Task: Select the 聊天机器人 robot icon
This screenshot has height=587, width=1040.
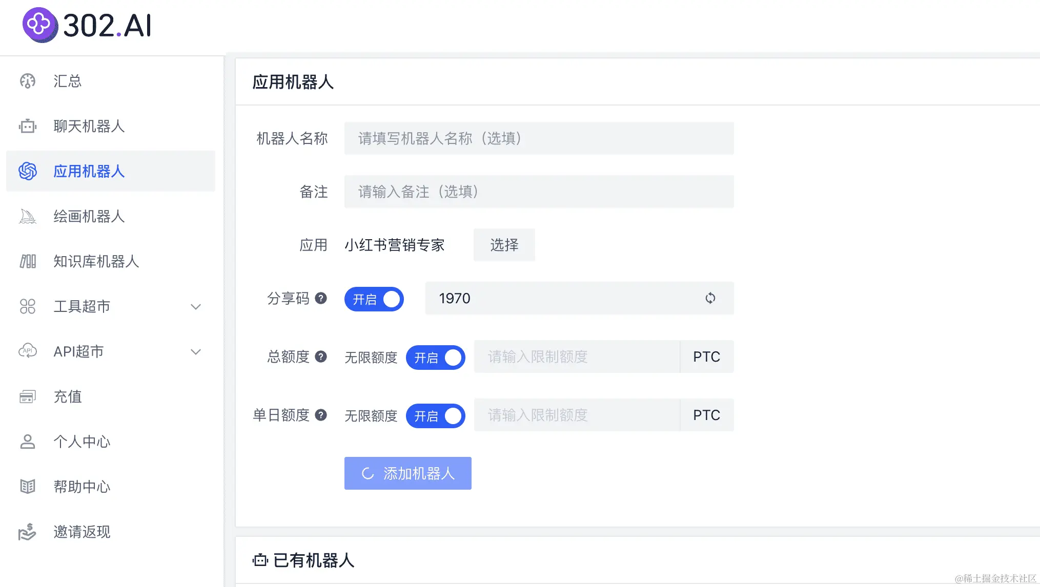Action: (x=28, y=126)
